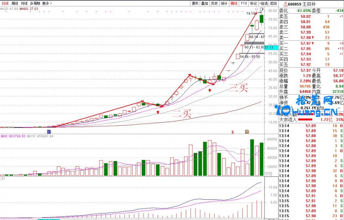344x220 pixels.
Task: Click the 榜 ranking marker icon
Action: (x=247, y=132)
